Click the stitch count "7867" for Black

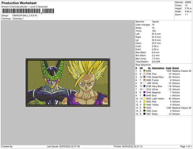pos(148,114)
